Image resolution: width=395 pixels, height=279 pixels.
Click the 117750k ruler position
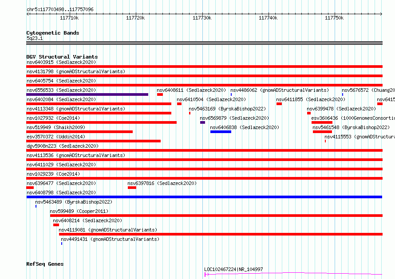334,18
